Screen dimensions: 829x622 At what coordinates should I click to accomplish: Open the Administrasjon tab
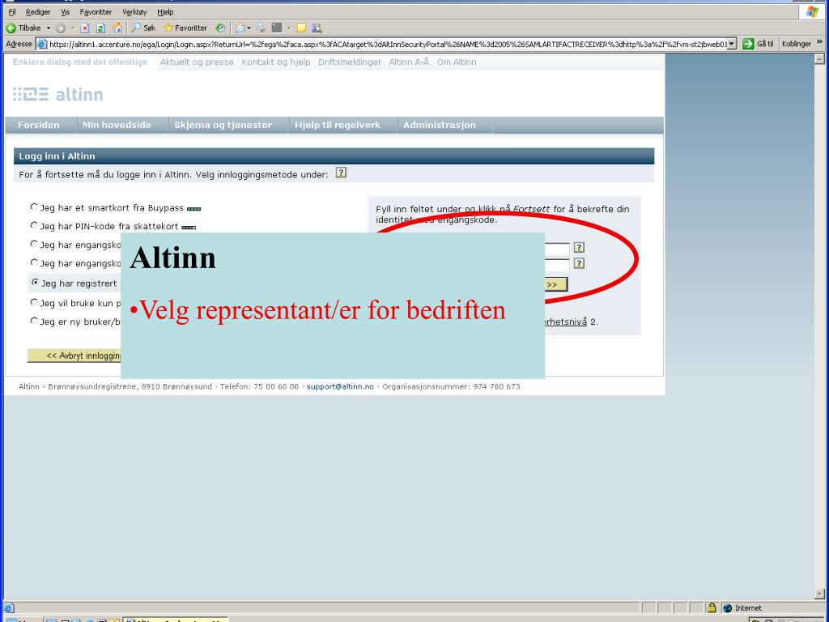[x=440, y=126]
